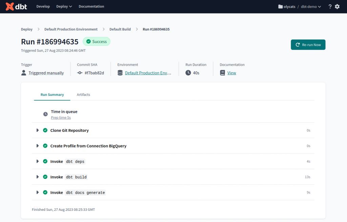Go to Default Build breadcrumb

coord(120,29)
